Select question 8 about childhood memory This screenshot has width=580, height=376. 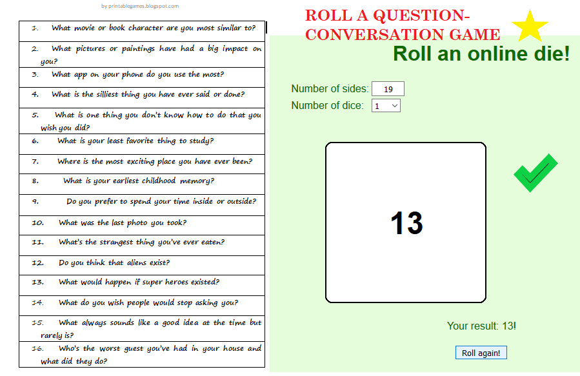click(142, 181)
